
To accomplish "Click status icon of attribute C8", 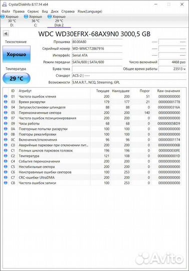I will [x=6, y=183].
